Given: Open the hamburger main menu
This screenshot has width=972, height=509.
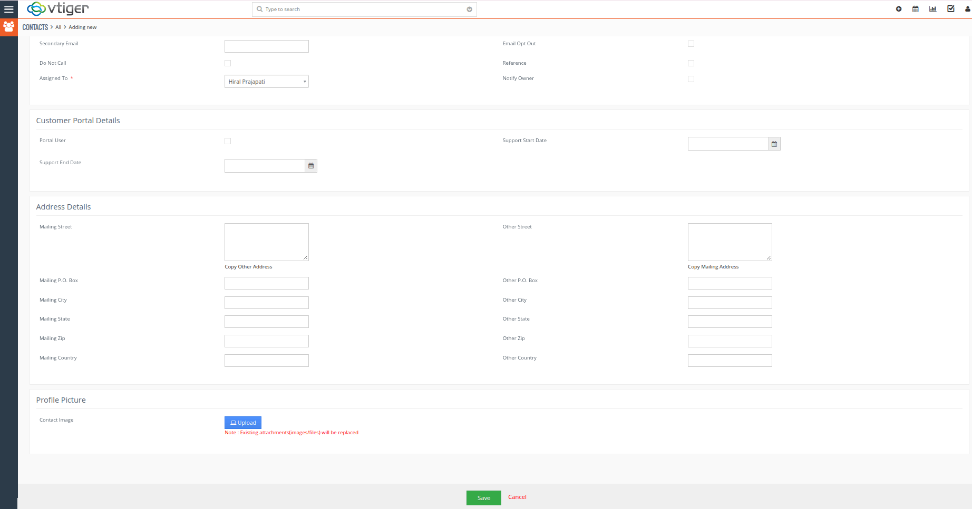Looking at the screenshot, I should click(8, 9).
